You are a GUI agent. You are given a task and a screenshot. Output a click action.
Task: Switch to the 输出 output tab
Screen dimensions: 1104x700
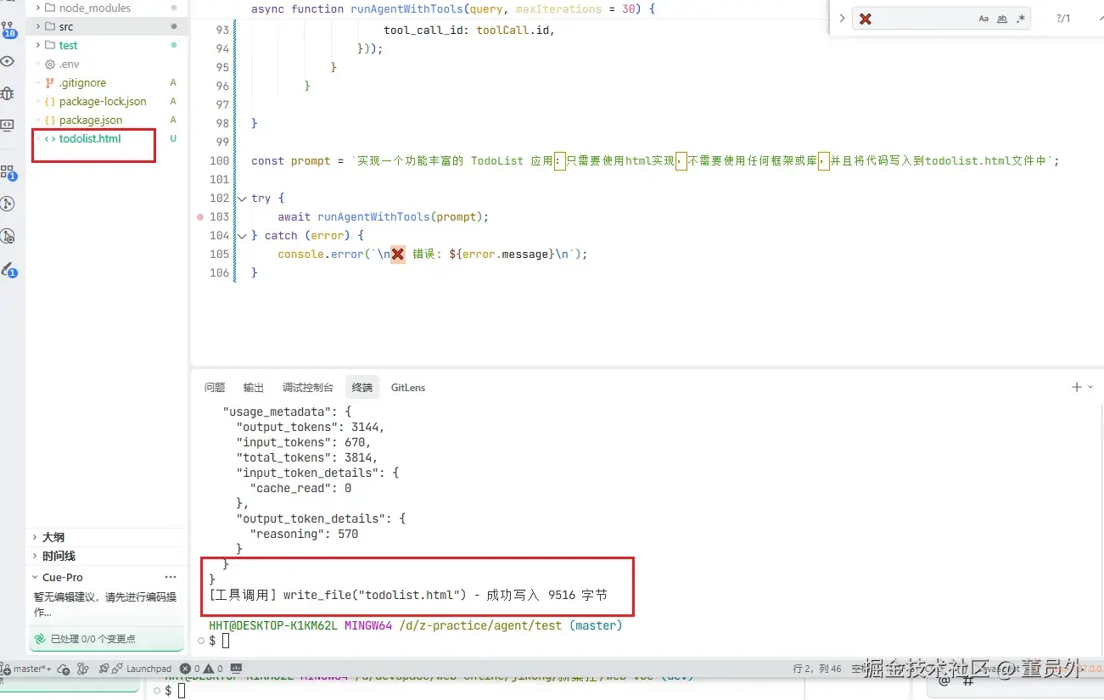coord(254,388)
